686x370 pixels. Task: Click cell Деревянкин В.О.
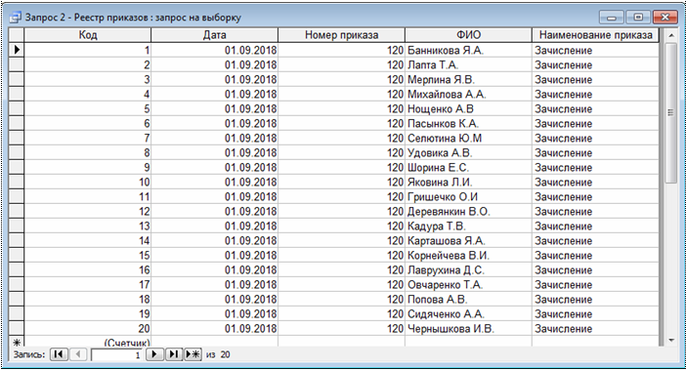tap(468, 211)
